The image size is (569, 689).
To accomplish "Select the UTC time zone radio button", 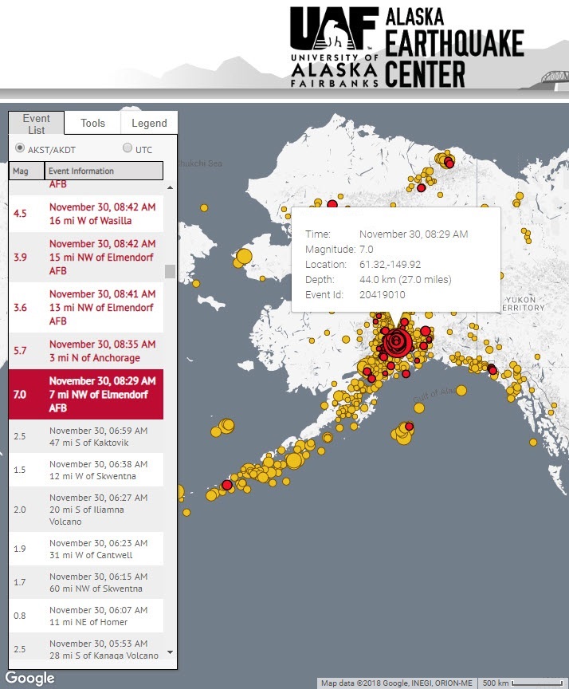I will coord(128,148).
